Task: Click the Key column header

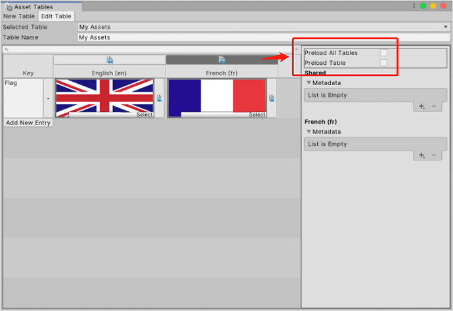Action: coord(28,73)
